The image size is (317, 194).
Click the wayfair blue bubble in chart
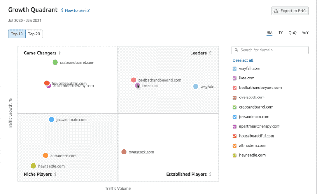pyautogui.click(x=196, y=87)
